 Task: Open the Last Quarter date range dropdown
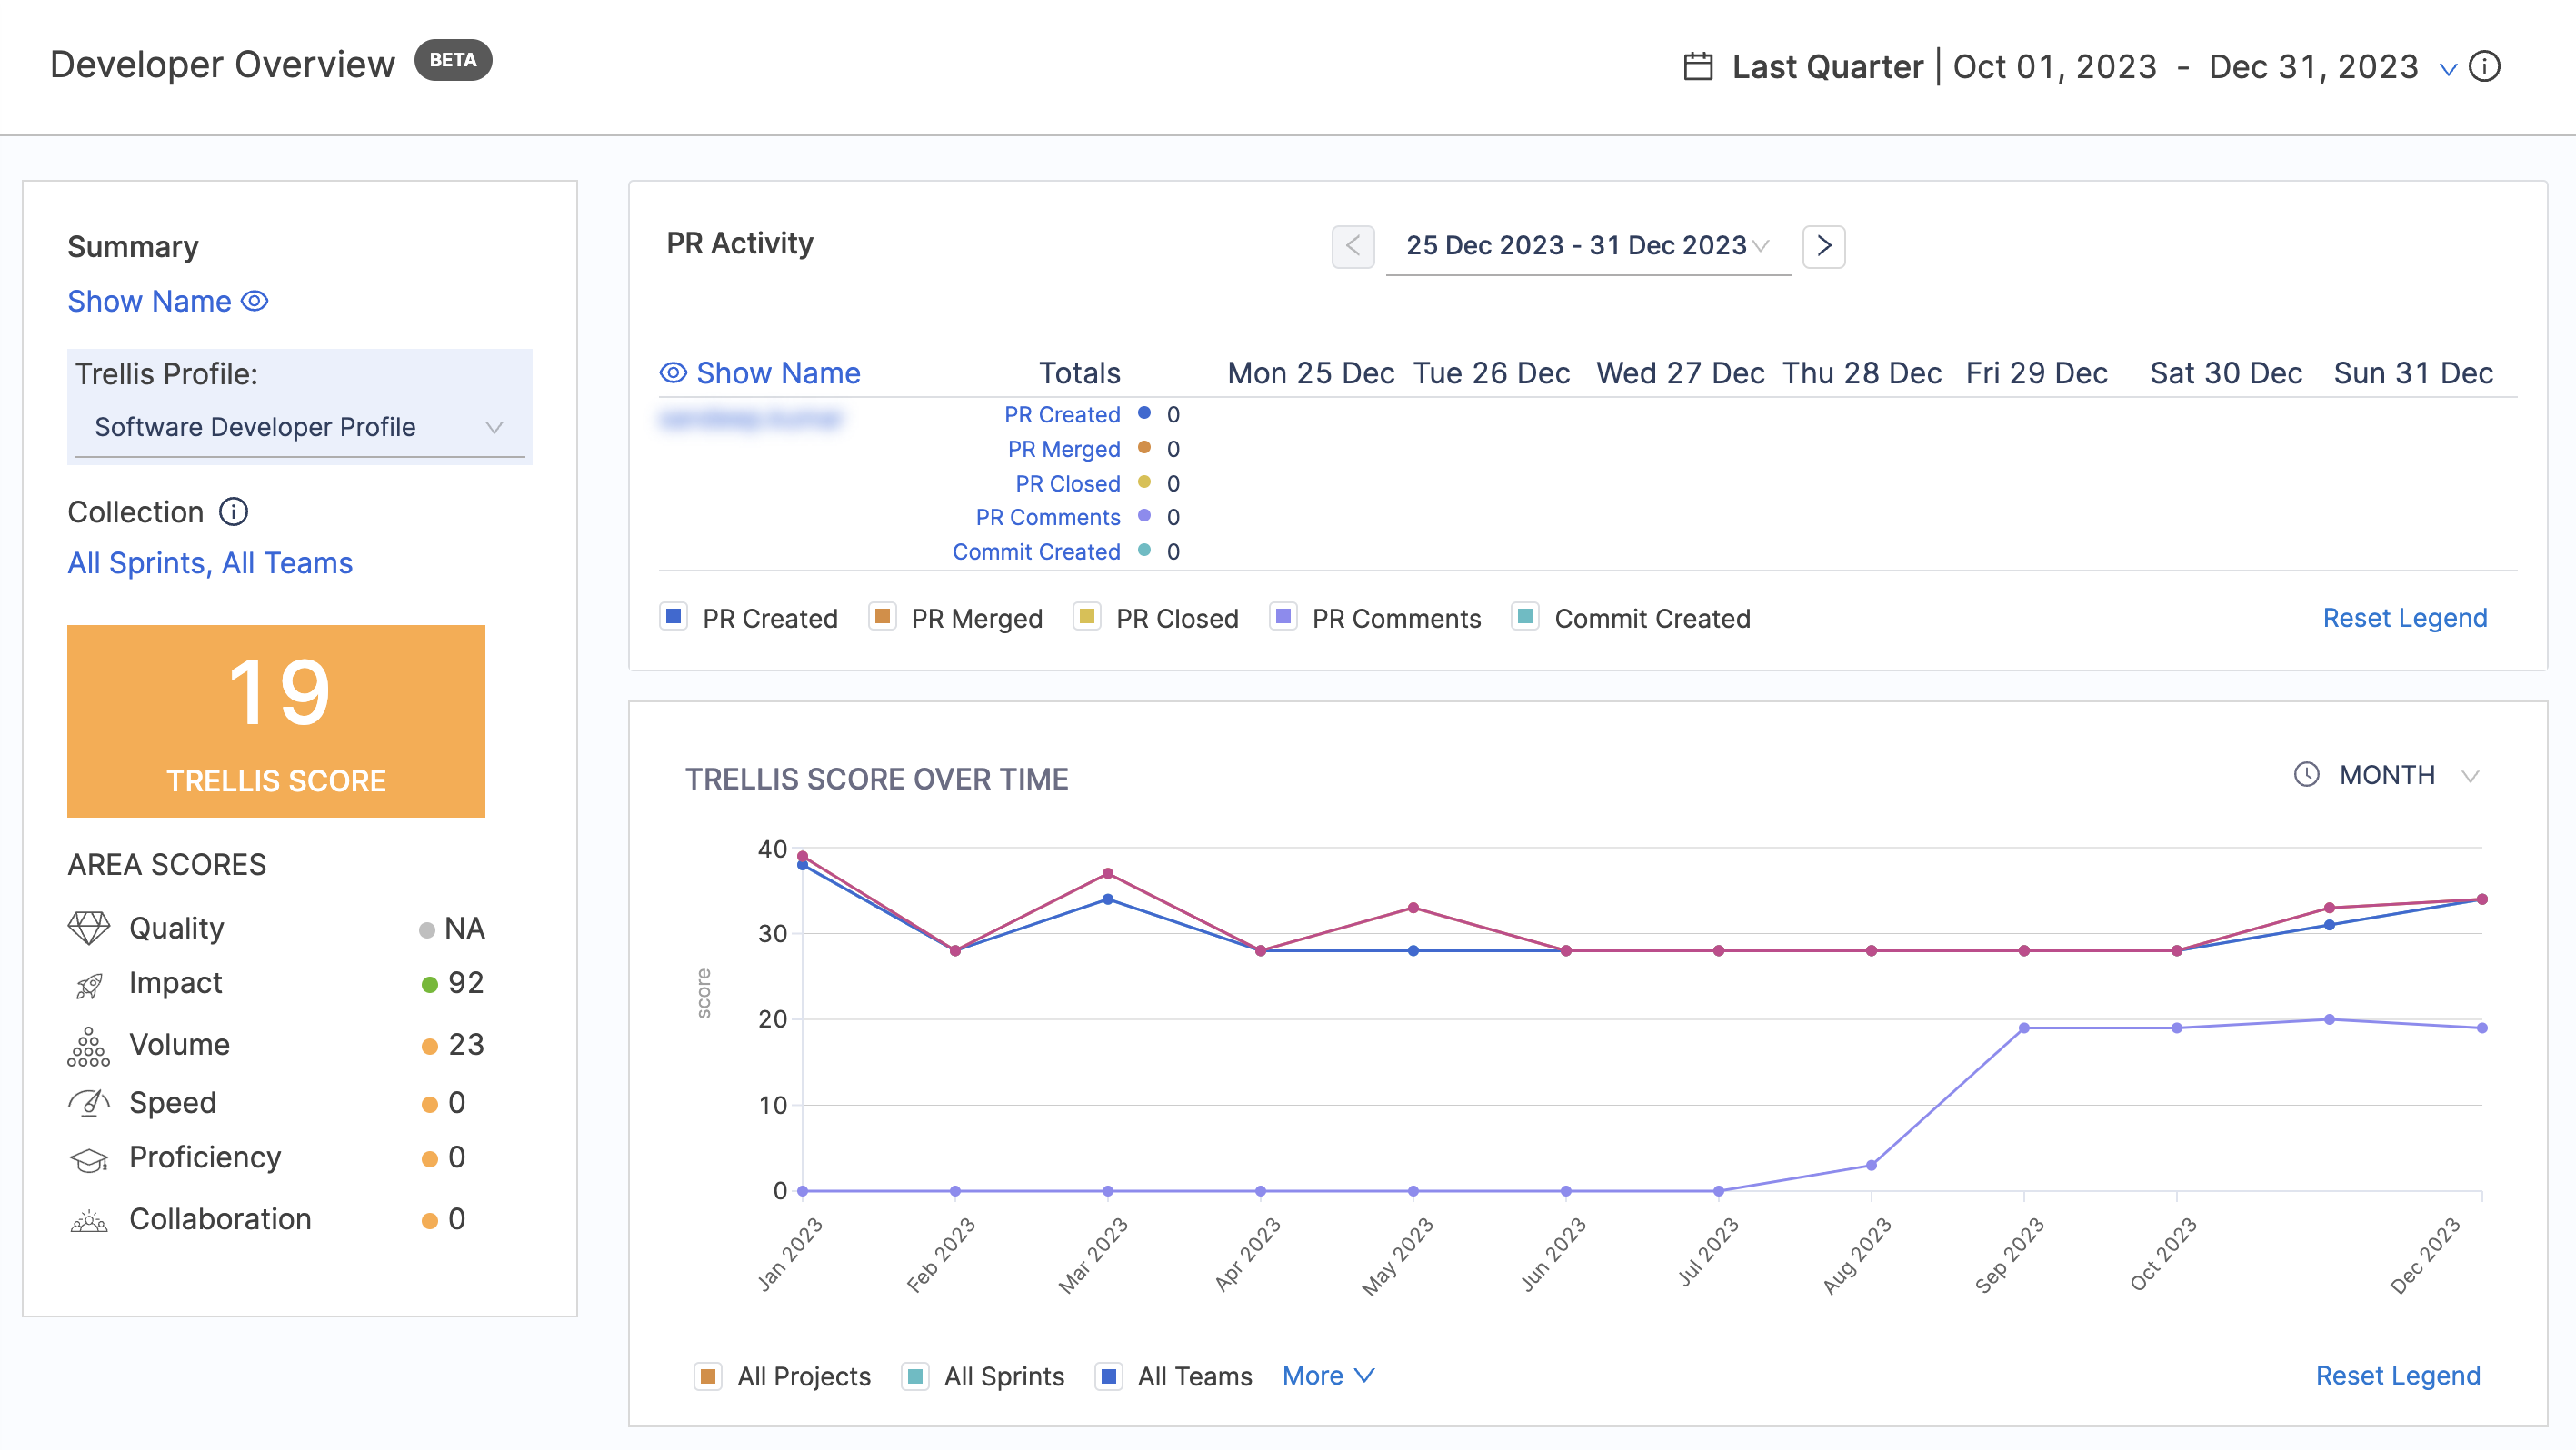2448,69
